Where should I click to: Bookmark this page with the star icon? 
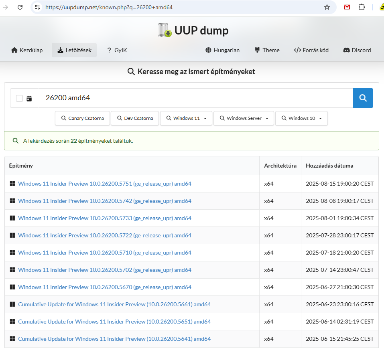[x=327, y=7]
